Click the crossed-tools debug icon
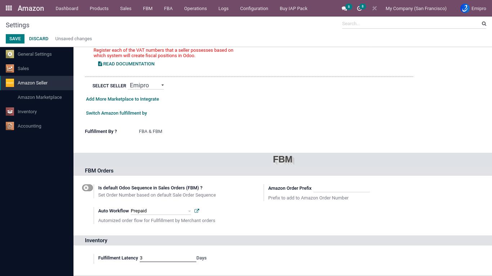The height and width of the screenshot is (276, 492). point(375,8)
